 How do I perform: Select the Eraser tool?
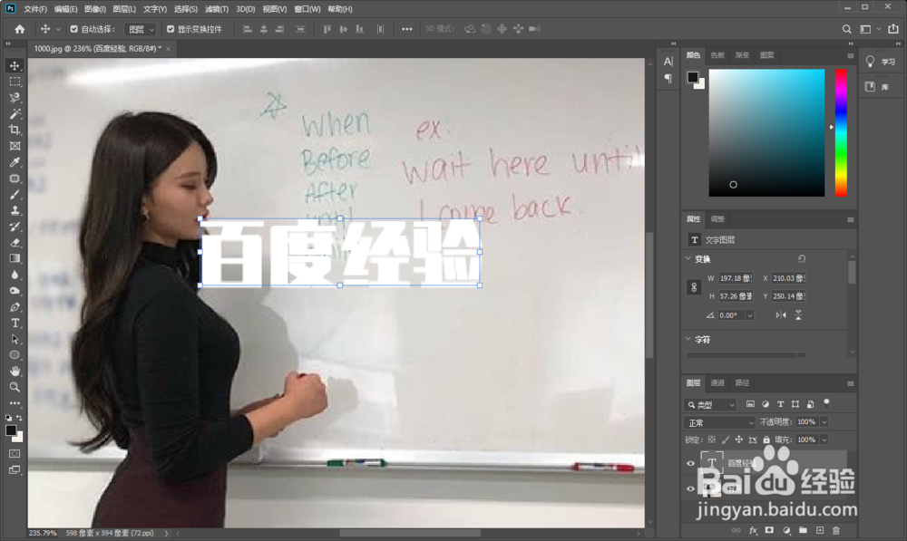[x=15, y=243]
